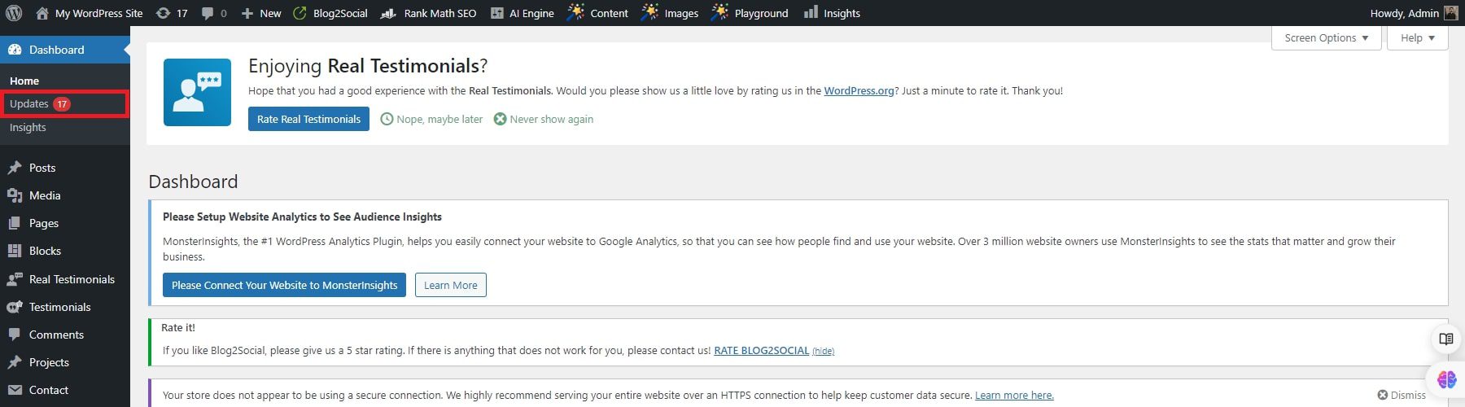Click the open book floating icon
Viewport: 1465px width, 407px height.
click(1446, 339)
